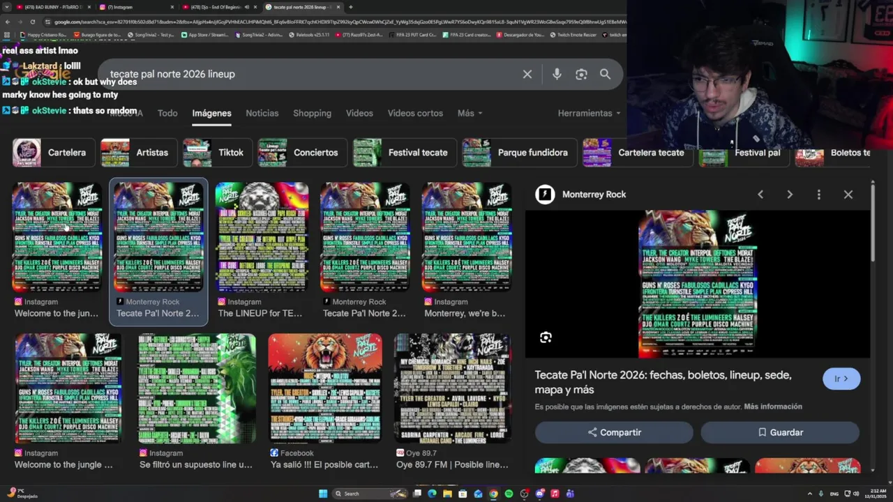Click the Monterrey Rock logo in preview panel
Viewport: 893px width, 502px height.
545,195
